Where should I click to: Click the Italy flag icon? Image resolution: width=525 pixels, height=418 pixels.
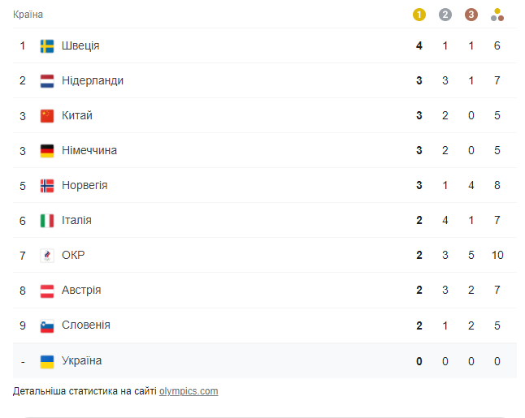pyautogui.click(x=47, y=221)
